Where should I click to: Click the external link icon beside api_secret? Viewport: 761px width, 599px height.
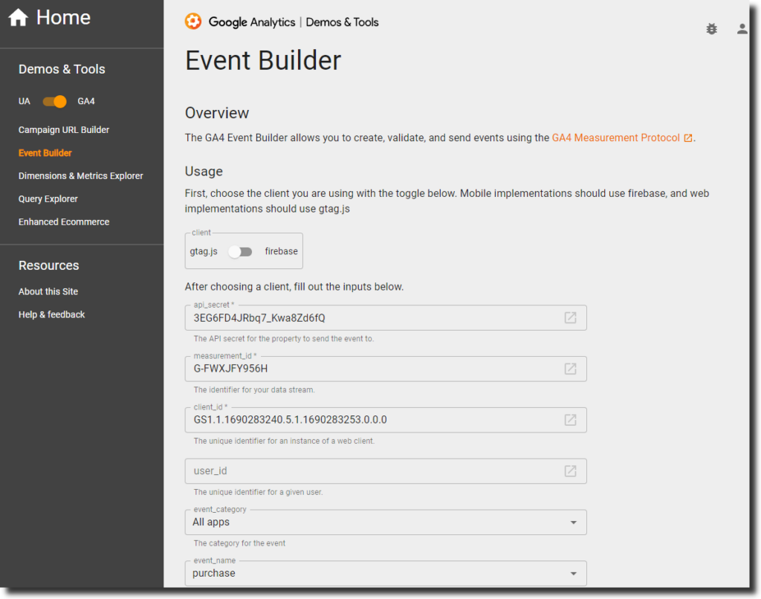point(571,317)
